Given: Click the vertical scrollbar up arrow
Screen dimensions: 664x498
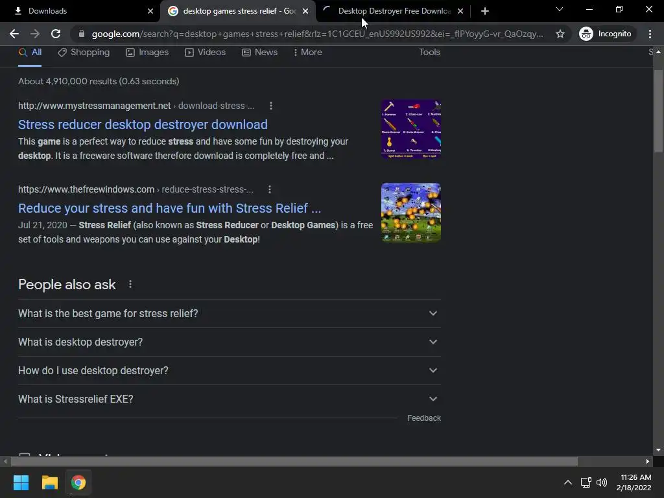Looking at the screenshot, I should click(658, 52).
